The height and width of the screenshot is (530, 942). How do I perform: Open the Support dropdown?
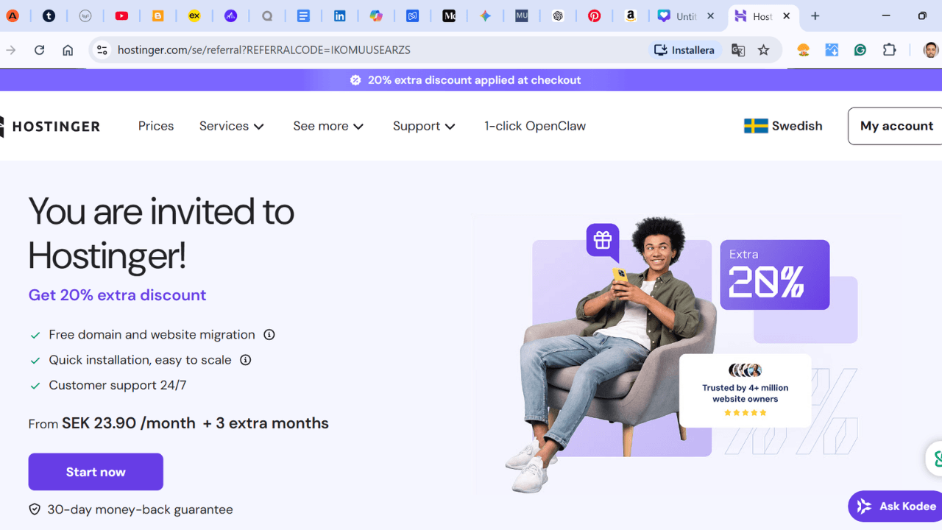point(424,126)
